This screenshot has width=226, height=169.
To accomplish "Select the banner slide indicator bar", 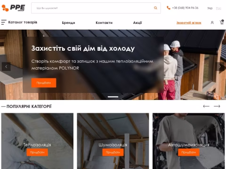I will pyautogui.click(x=113, y=97).
